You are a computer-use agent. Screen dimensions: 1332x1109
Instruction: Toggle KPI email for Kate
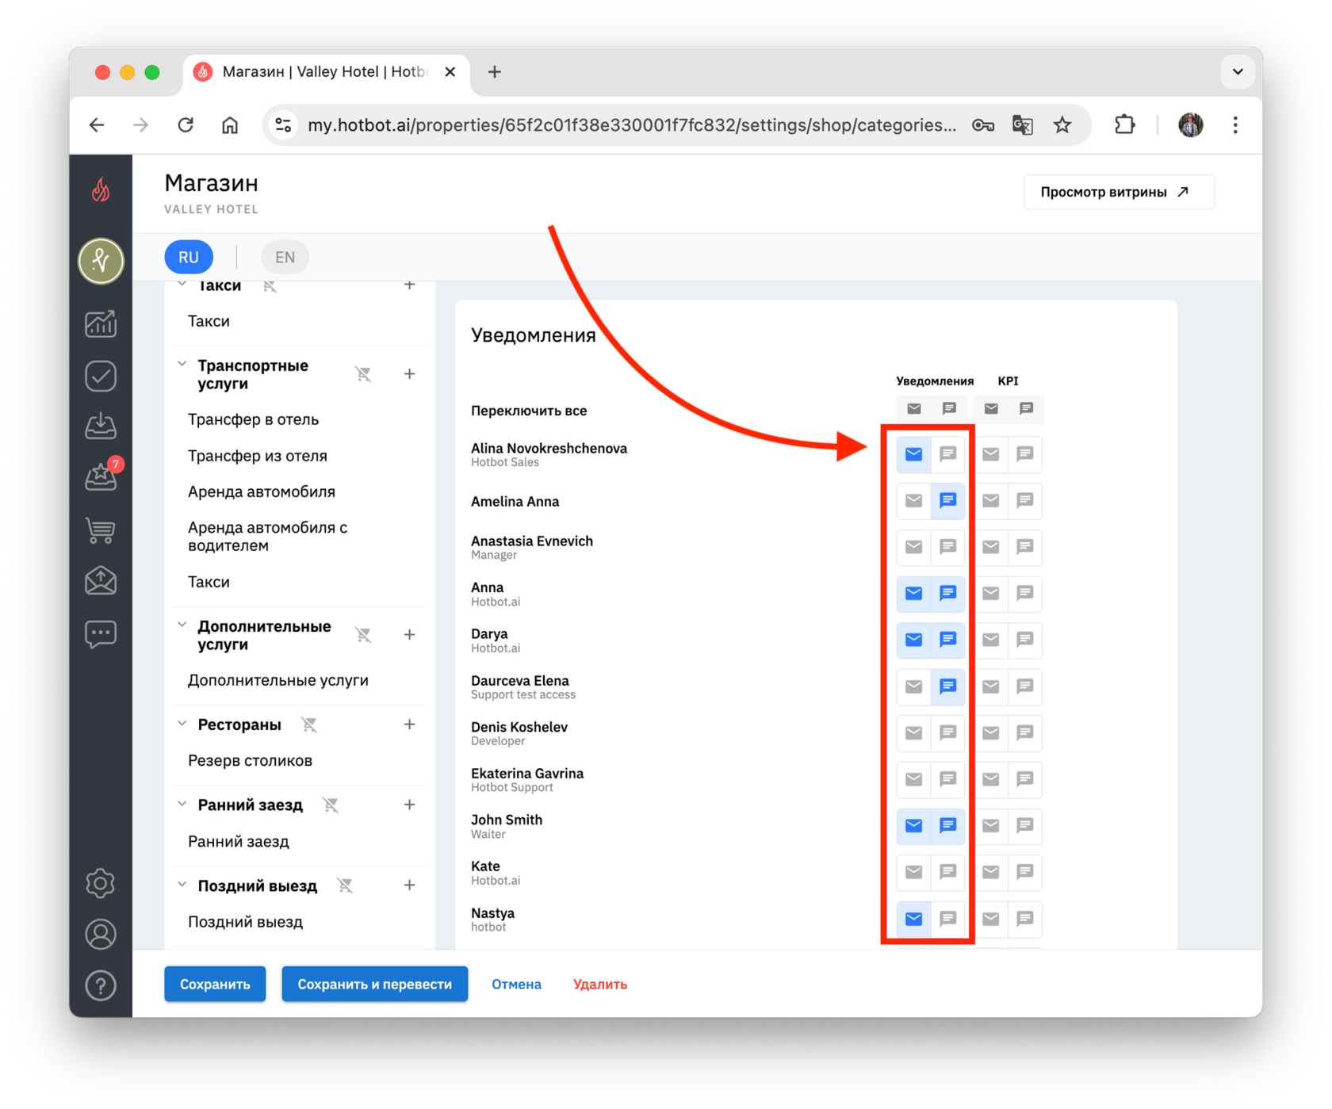click(x=991, y=872)
